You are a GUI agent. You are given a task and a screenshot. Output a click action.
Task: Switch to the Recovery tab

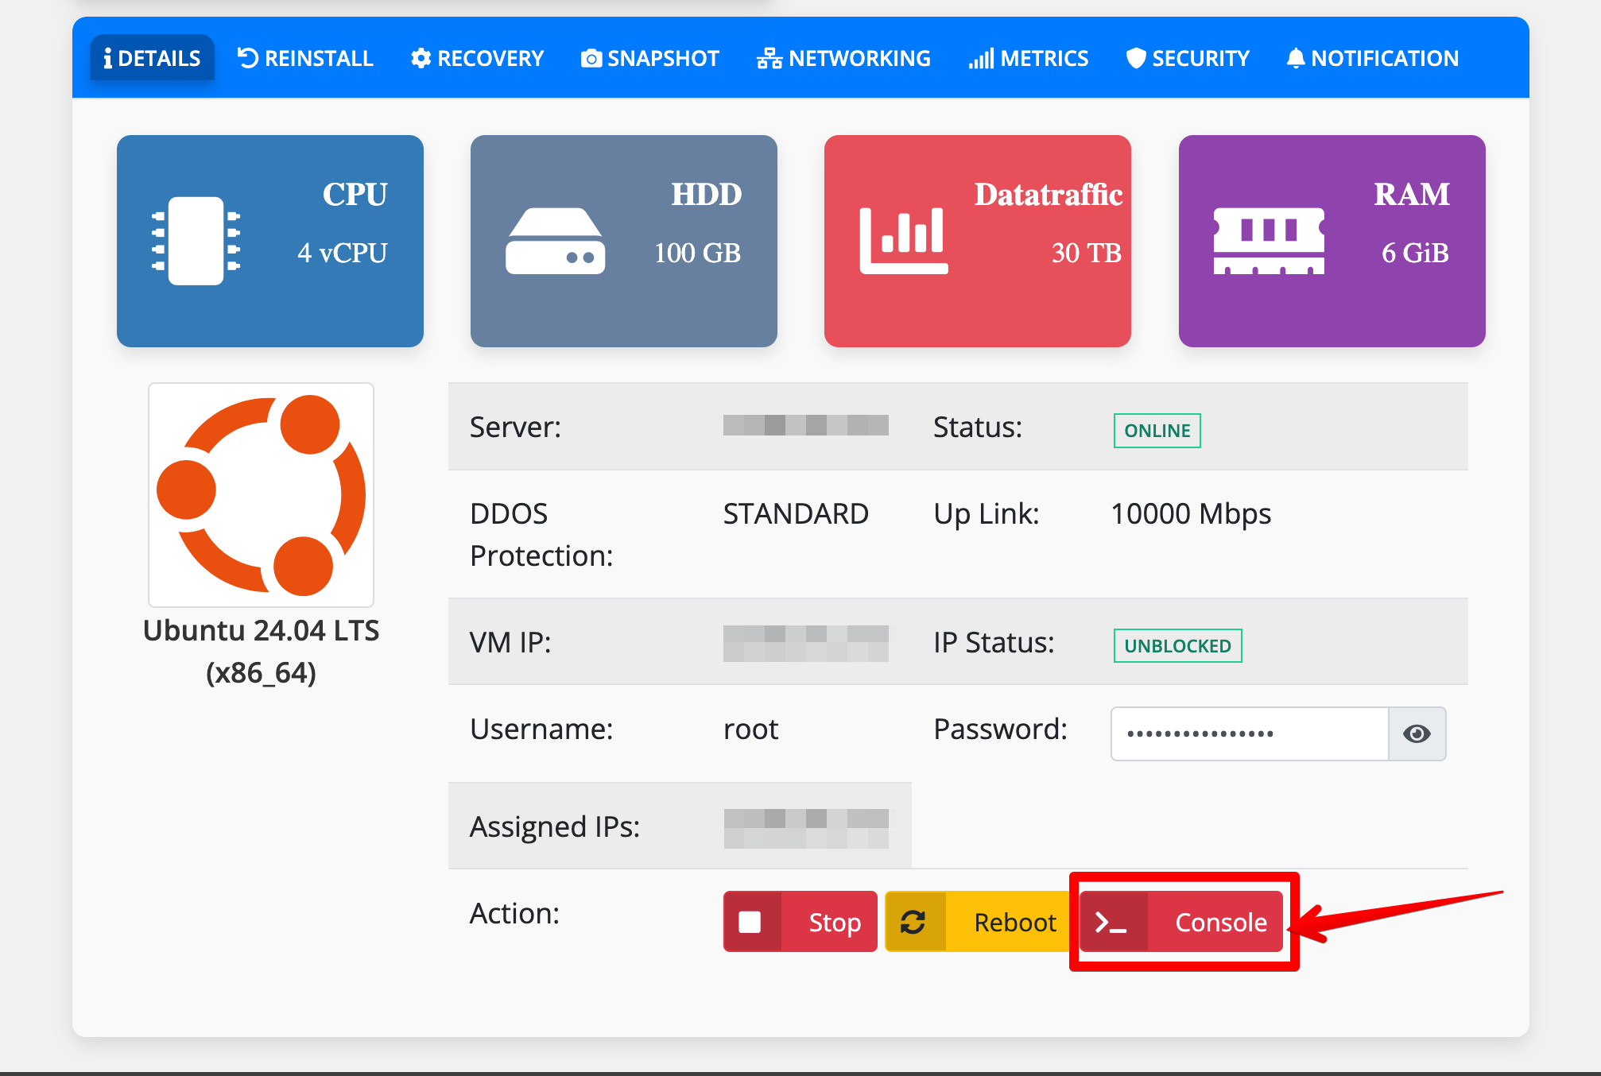point(477,58)
